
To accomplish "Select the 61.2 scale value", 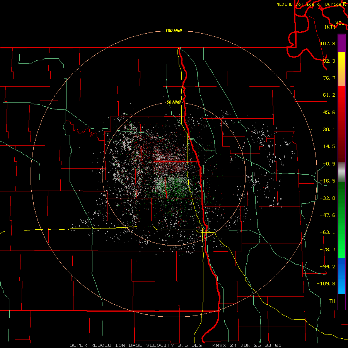I will tap(329, 95).
